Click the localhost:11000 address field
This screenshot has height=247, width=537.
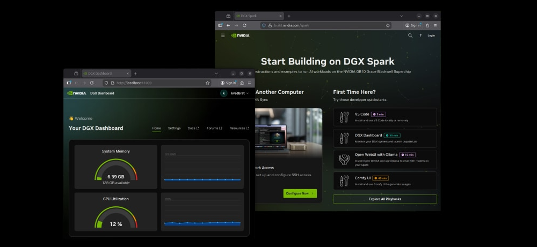pyautogui.click(x=157, y=83)
